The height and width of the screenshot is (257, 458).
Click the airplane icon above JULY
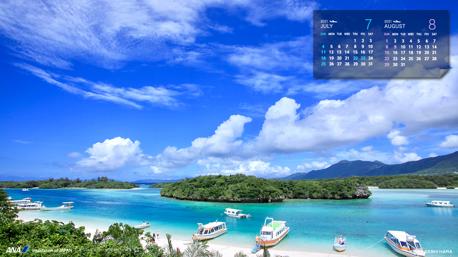click(x=333, y=21)
